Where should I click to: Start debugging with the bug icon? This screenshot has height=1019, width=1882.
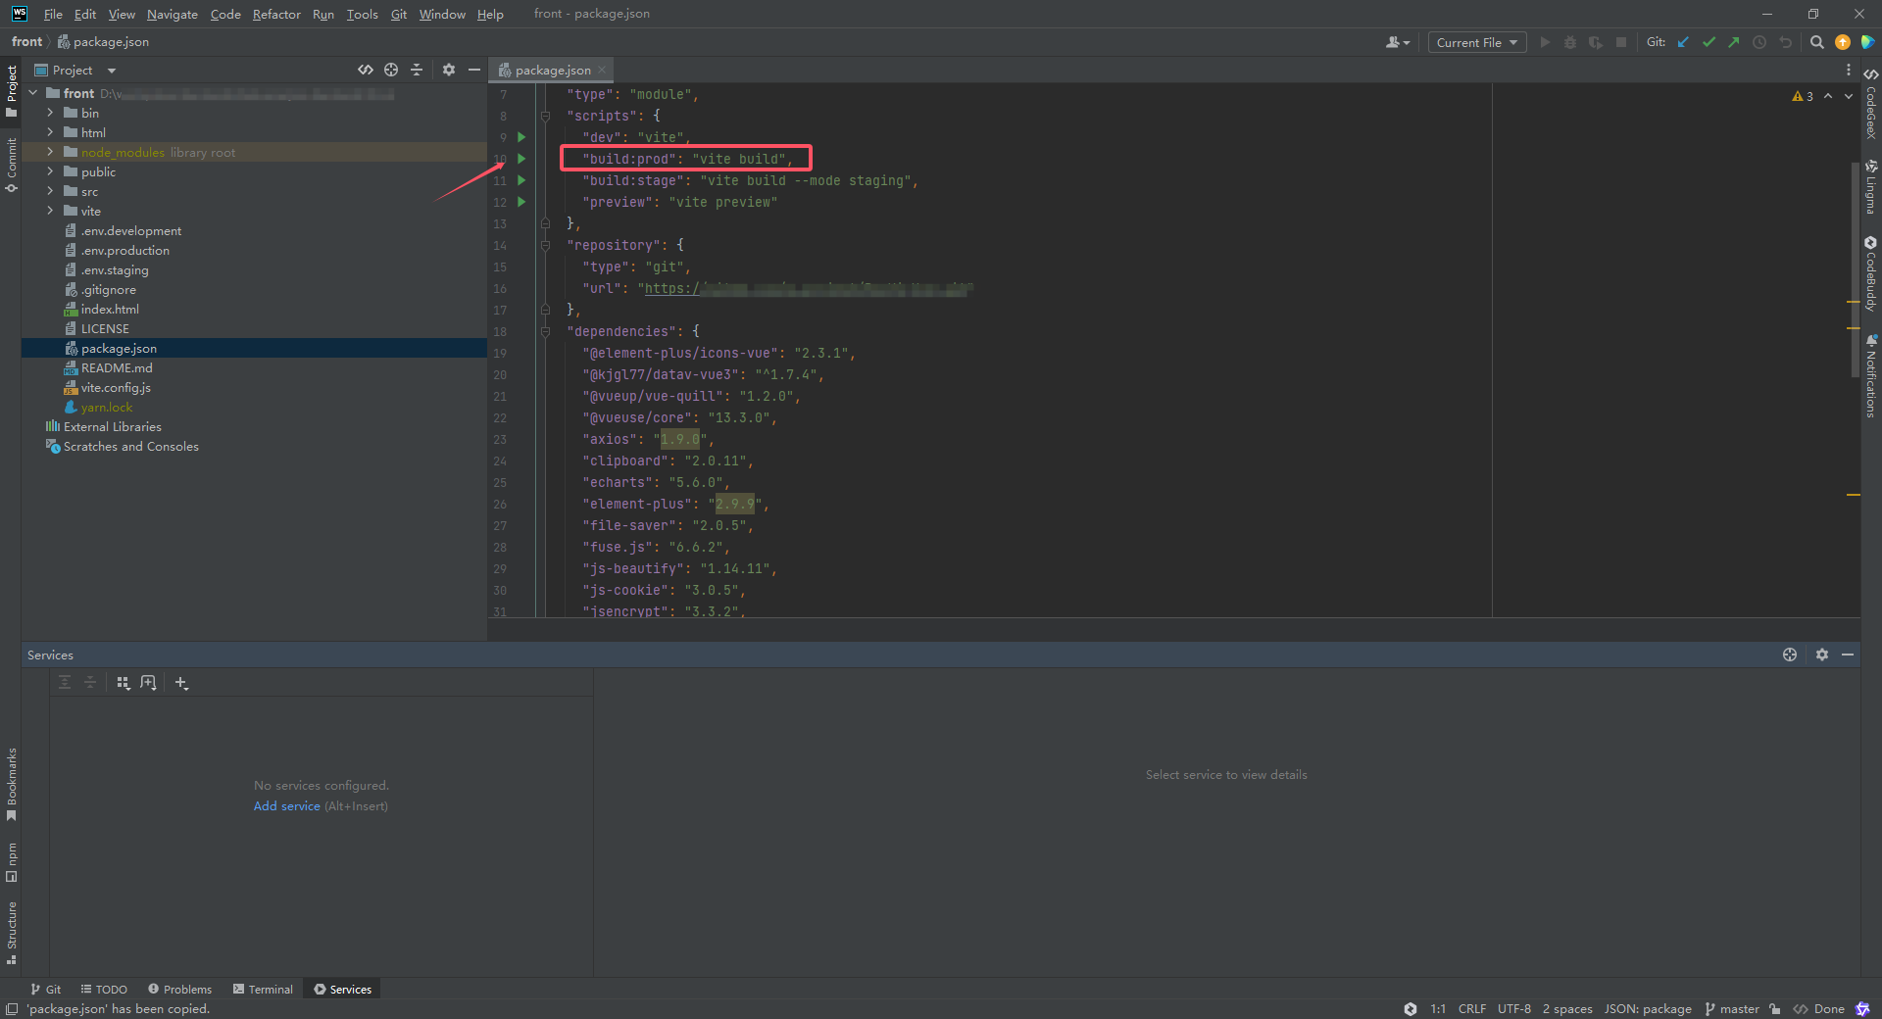coord(1570,42)
